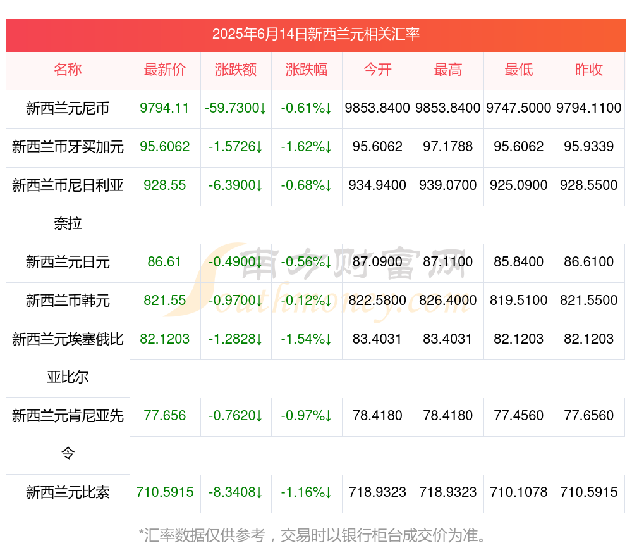Screen dimensions: 632x555
Task: Click the 最新价 column header
Action: 165,70
